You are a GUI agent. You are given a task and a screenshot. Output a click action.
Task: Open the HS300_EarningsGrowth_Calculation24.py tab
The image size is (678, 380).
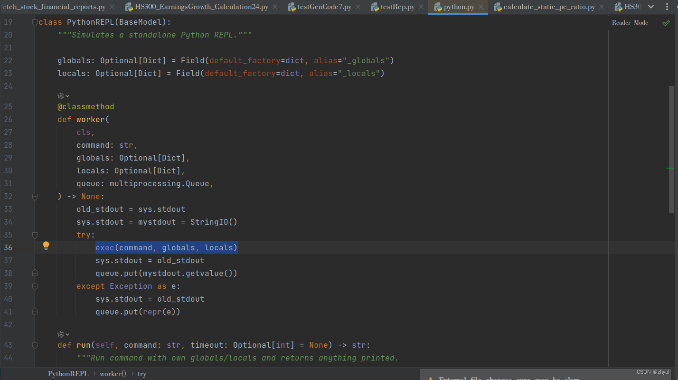pyautogui.click(x=202, y=7)
